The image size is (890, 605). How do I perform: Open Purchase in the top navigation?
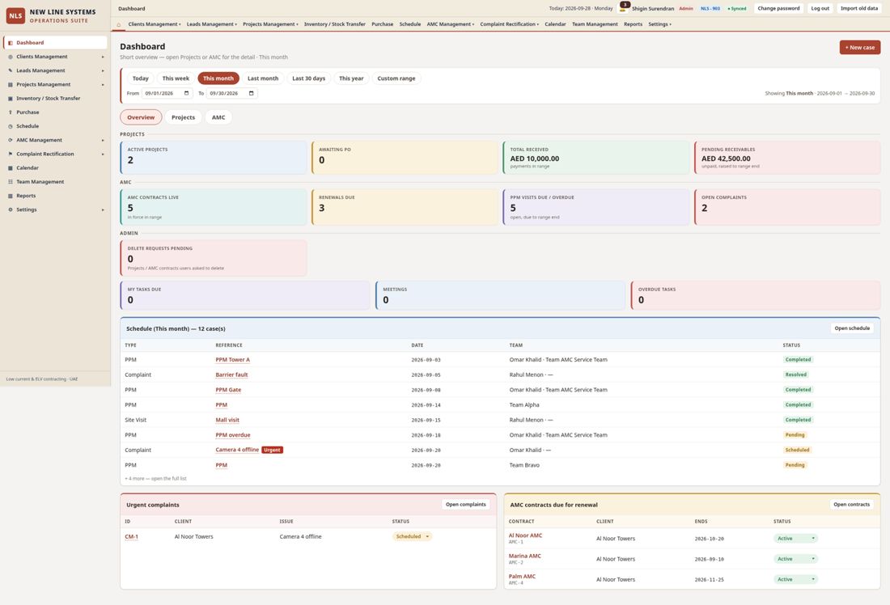382,24
